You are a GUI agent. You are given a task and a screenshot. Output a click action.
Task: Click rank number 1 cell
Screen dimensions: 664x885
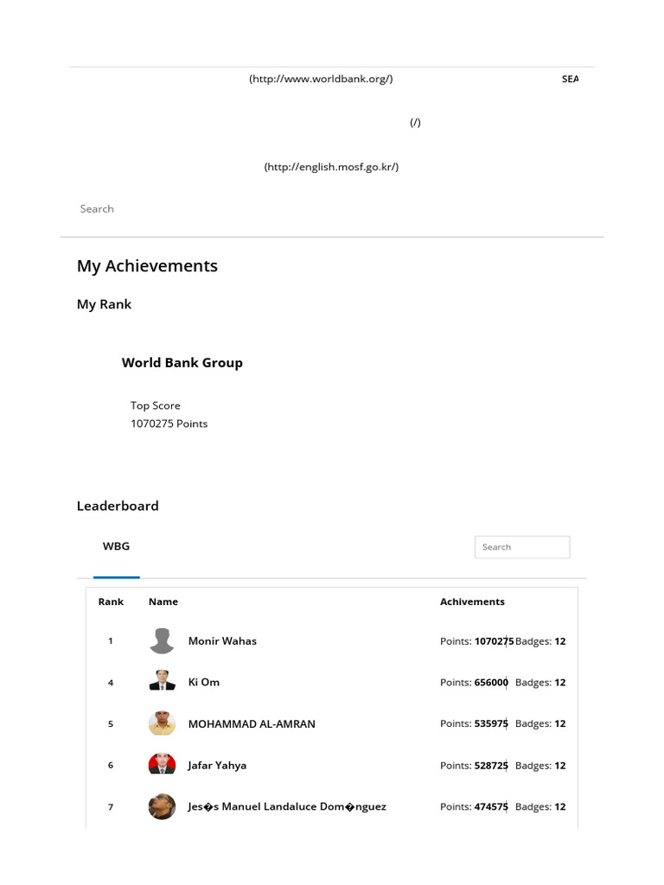[x=111, y=641]
